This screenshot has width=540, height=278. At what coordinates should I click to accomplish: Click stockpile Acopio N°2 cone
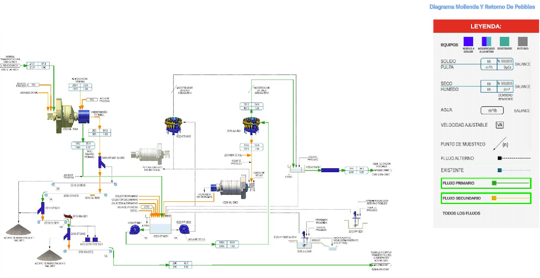50,255
